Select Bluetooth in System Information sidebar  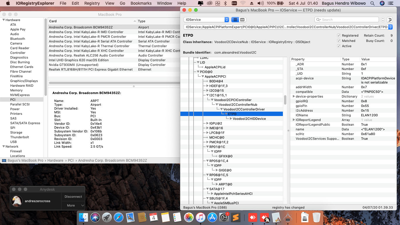click(x=18, y=39)
